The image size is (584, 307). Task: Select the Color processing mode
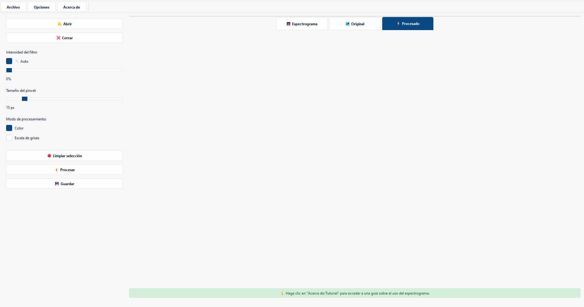coord(9,128)
